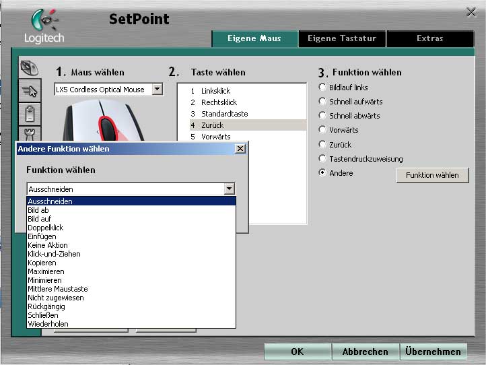Select the Bildlauf links radio button
Screen dimensions: 486x365
(322, 87)
